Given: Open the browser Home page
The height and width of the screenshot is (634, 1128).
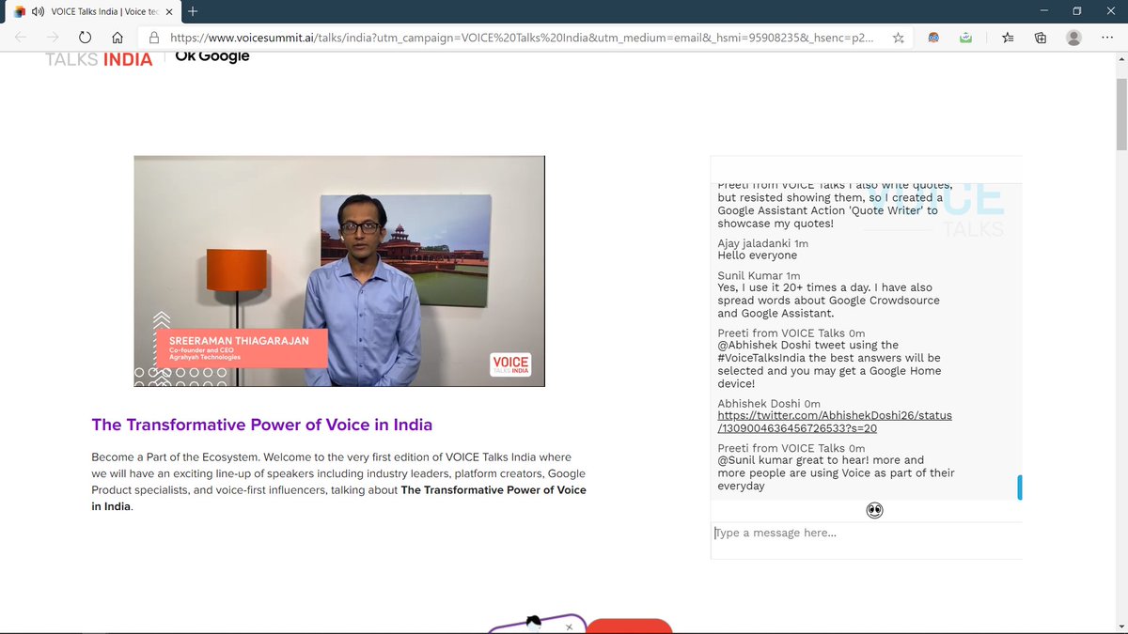Looking at the screenshot, I should point(117,38).
